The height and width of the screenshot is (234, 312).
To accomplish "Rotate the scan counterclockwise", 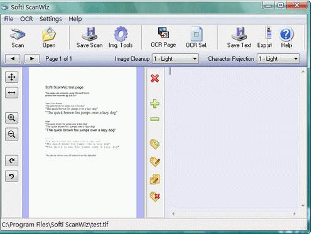I will (x=12, y=176).
